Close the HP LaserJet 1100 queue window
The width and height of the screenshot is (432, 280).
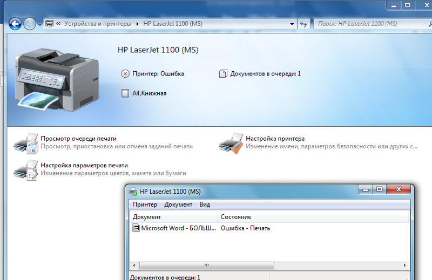coord(399,189)
